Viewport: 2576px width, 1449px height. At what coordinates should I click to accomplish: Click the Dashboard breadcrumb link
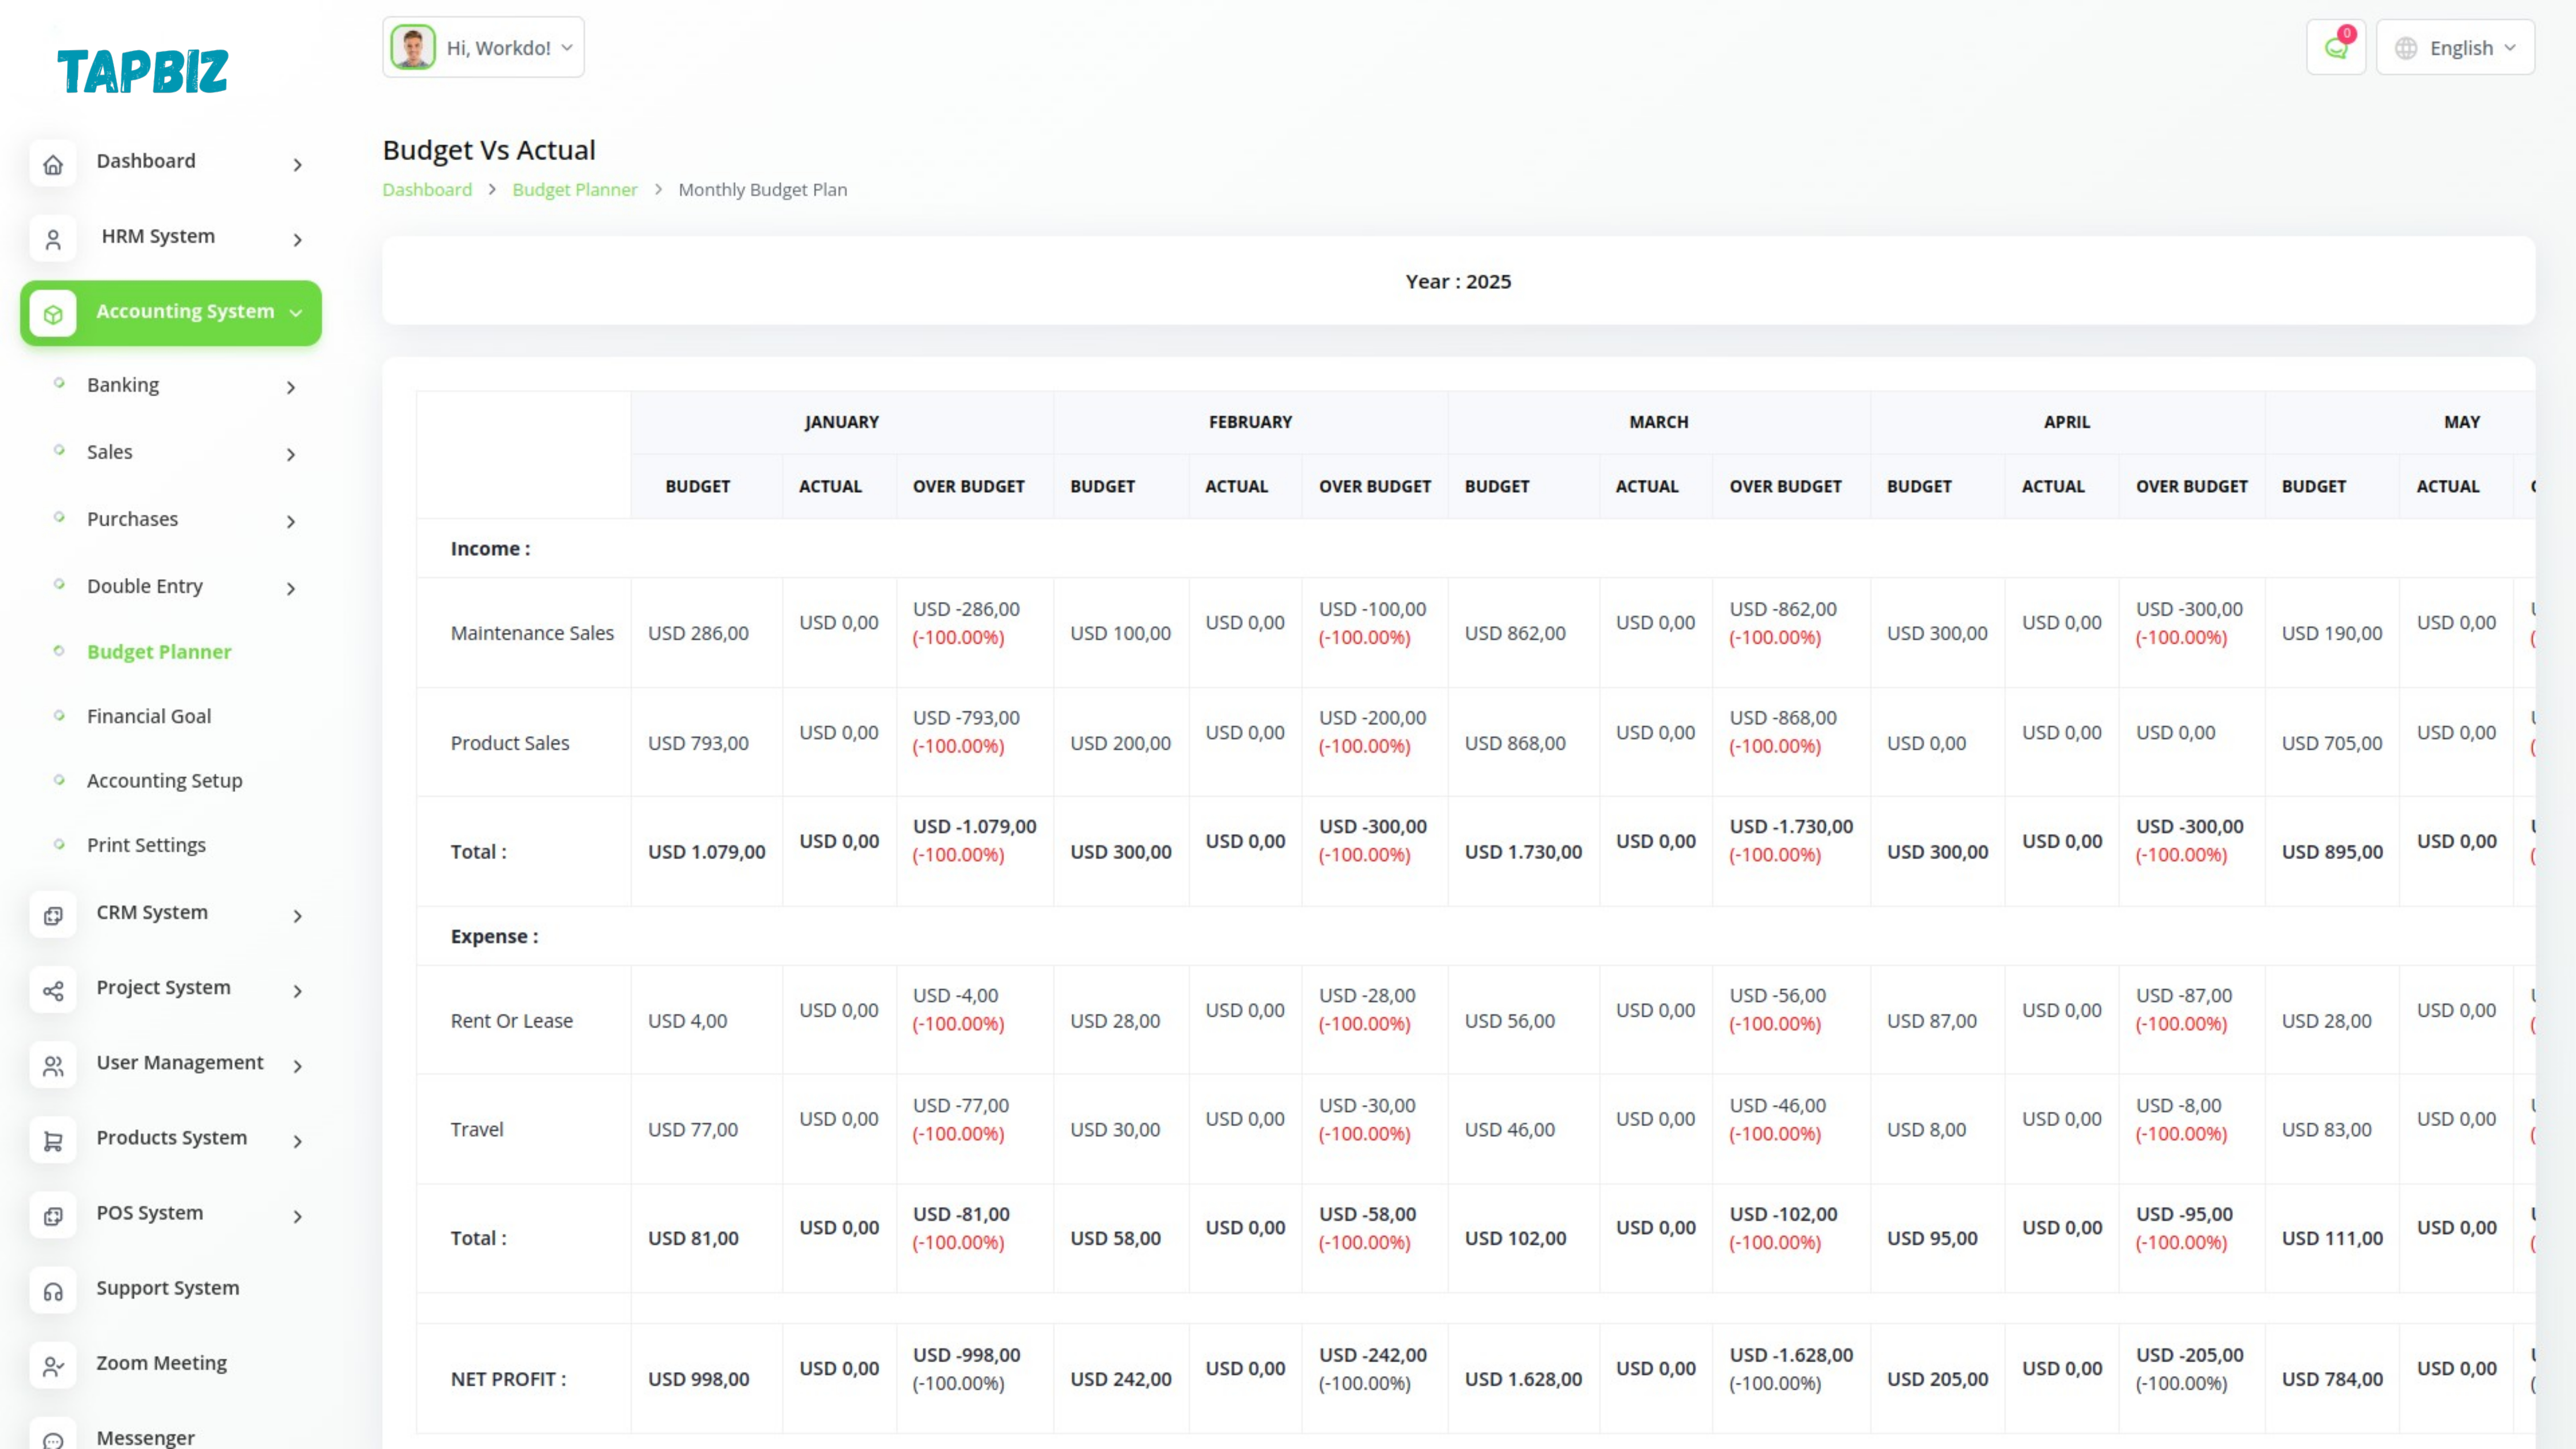(427, 190)
